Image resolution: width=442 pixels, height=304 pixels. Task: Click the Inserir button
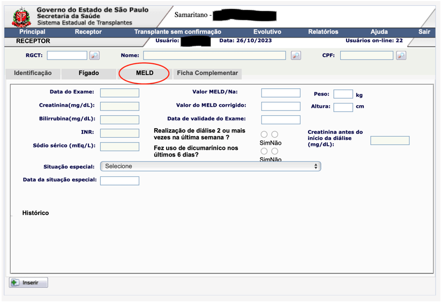pos(29,283)
